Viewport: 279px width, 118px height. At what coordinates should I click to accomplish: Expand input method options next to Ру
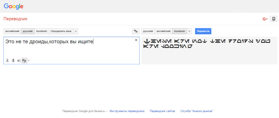tap(29, 60)
